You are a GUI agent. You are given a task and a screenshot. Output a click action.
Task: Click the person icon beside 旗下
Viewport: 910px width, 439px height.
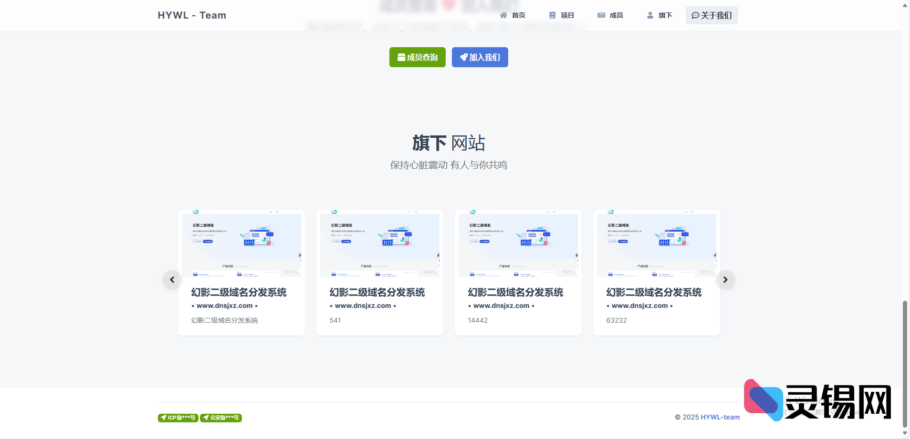coord(649,15)
